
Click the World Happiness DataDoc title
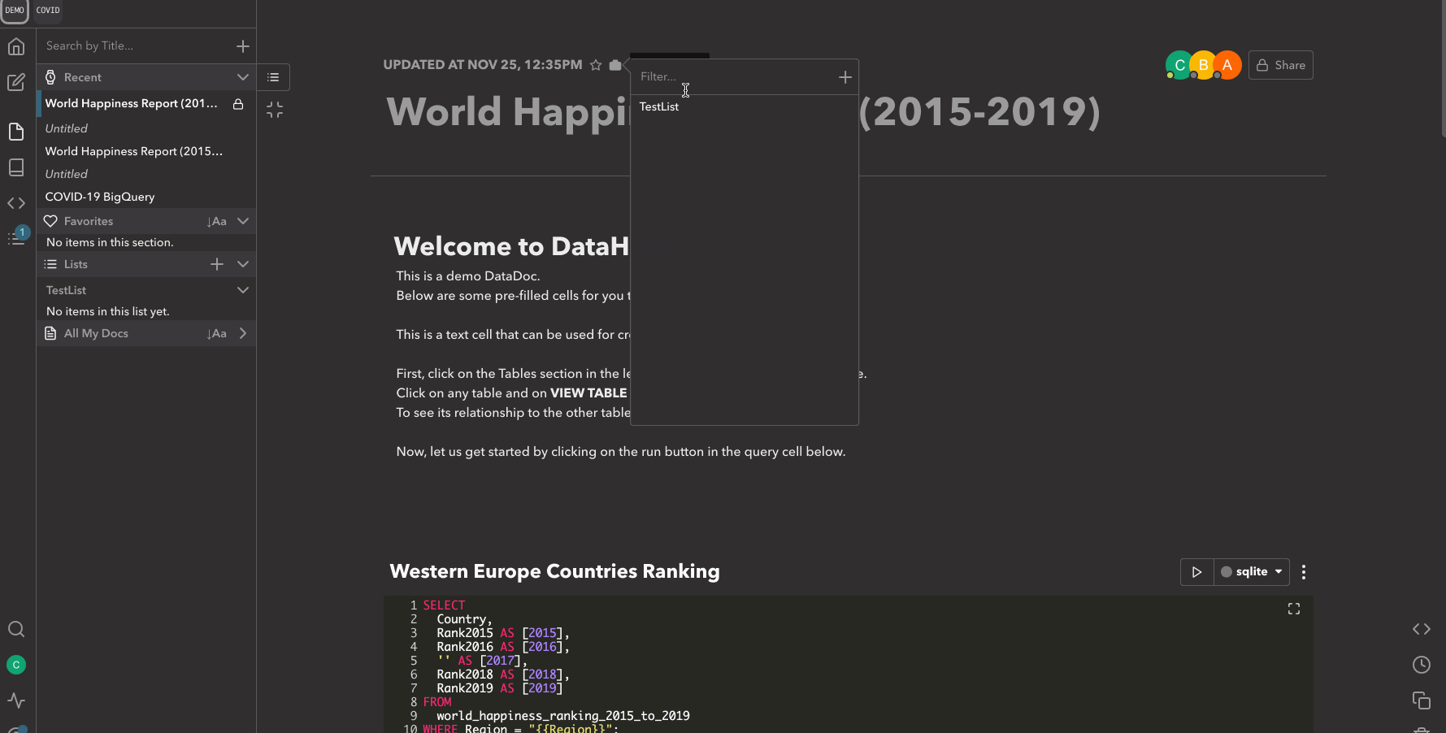tap(744, 111)
